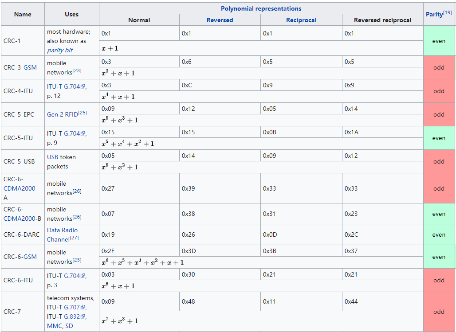Viewport: 456px width, 332px height.
Task: Click the green even parity cell for CRC-1
Action: click(x=439, y=41)
